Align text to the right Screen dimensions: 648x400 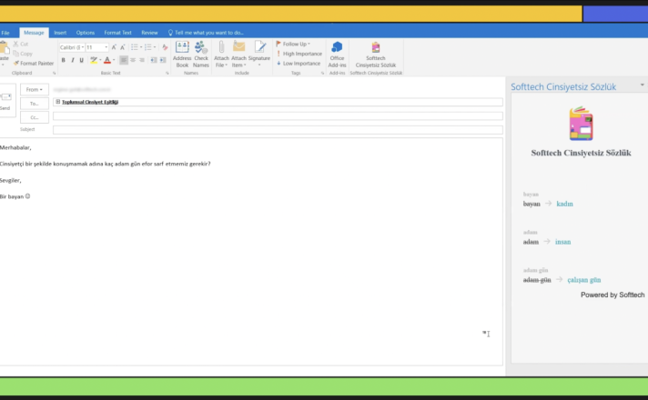point(142,60)
